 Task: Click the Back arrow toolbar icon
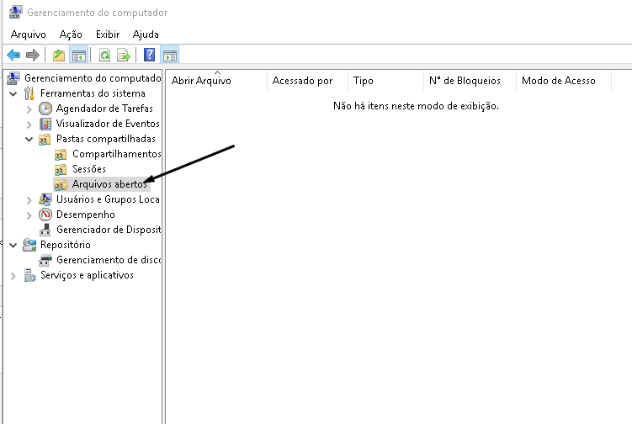tap(13, 56)
